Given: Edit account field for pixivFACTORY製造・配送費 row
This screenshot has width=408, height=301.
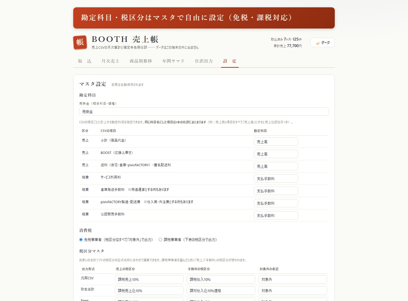Looking at the screenshot, I should pos(276,203).
